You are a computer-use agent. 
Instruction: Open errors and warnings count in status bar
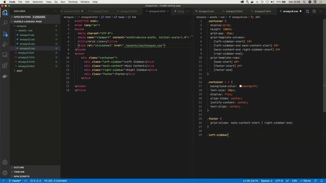click(x=36, y=181)
